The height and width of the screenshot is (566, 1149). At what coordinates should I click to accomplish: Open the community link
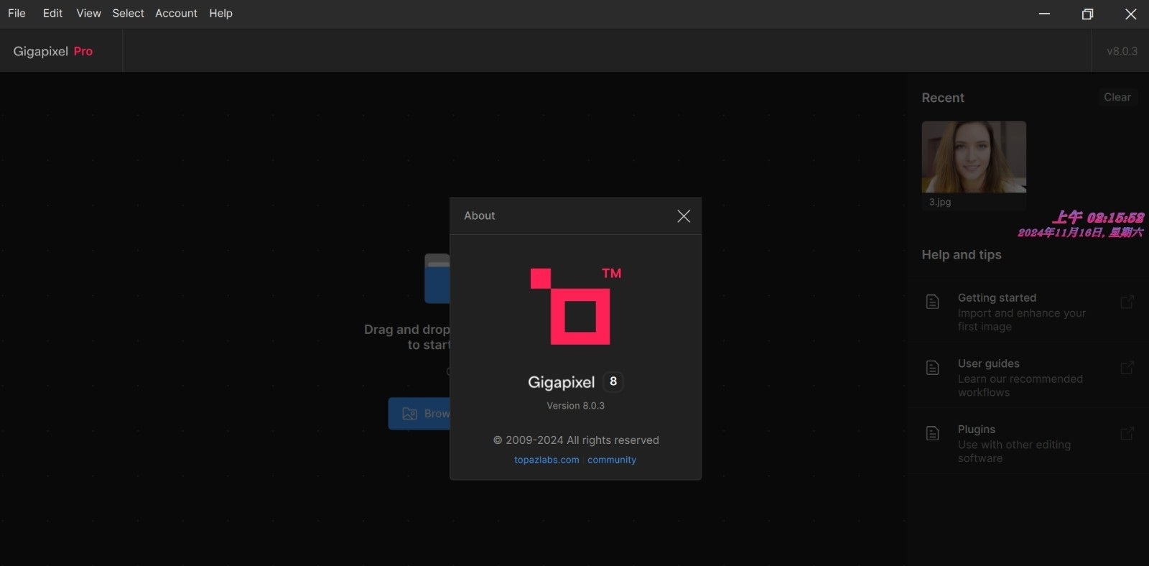[612, 460]
